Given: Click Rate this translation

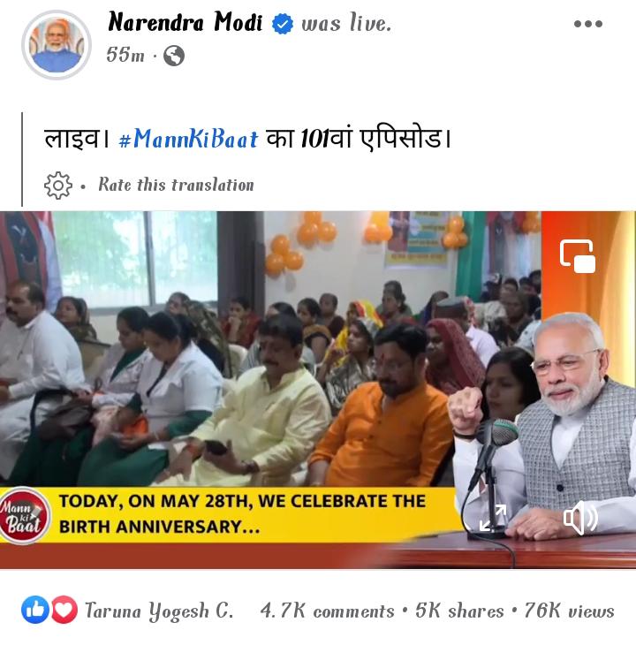Looking at the screenshot, I should (x=176, y=185).
